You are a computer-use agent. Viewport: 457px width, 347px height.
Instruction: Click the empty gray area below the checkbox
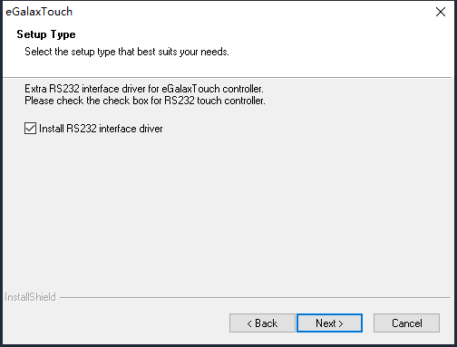(x=227, y=211)
